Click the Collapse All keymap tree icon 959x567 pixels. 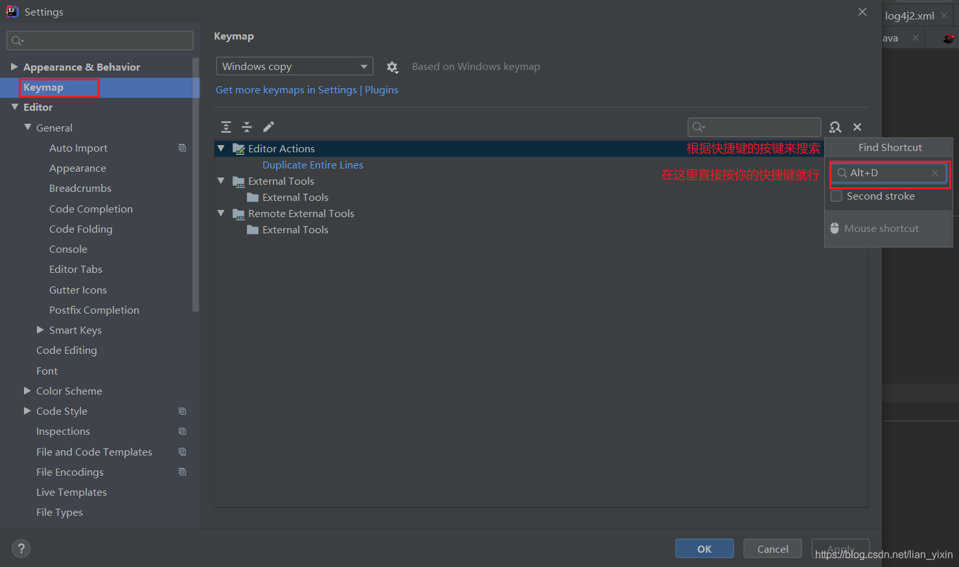[x=247, y=127]
